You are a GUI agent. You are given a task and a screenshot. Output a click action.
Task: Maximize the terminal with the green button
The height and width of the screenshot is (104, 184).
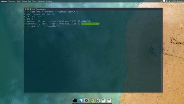pyautogui.click(x=30, y=9)
